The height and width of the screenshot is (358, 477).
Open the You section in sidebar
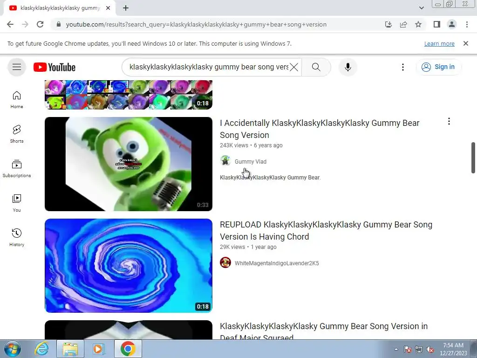(x=17, y=203)
